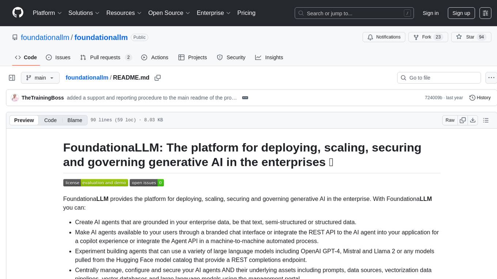Go to the Pricing page
The width and height of the screenshot is (497, 279).
[246, 13]
